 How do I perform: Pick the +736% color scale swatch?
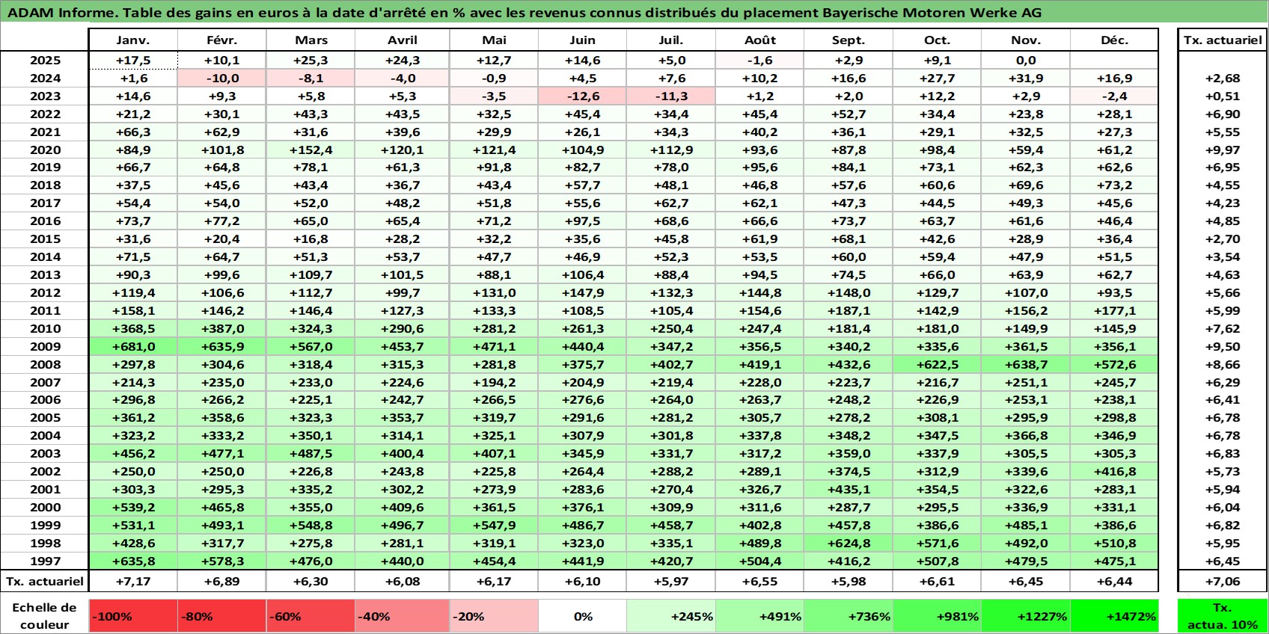[848, 616]
